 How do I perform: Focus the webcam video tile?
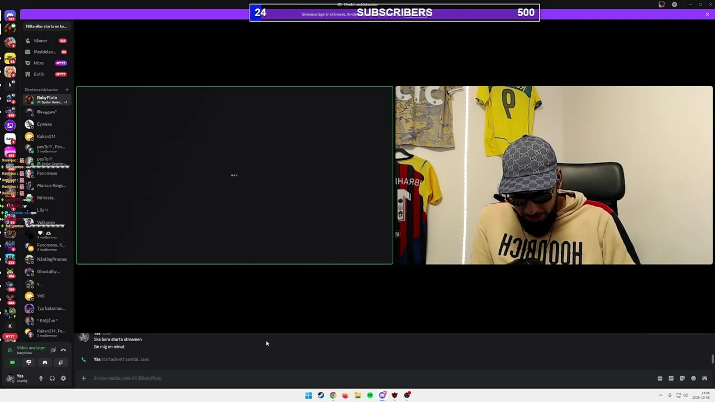[x=554, y=175]
